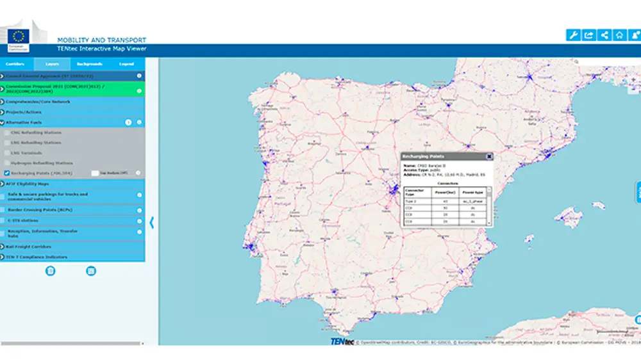Expand the Comprehensive/Core Network group
641x363 pixels.
pyautogui.click(x=2, y=101)
